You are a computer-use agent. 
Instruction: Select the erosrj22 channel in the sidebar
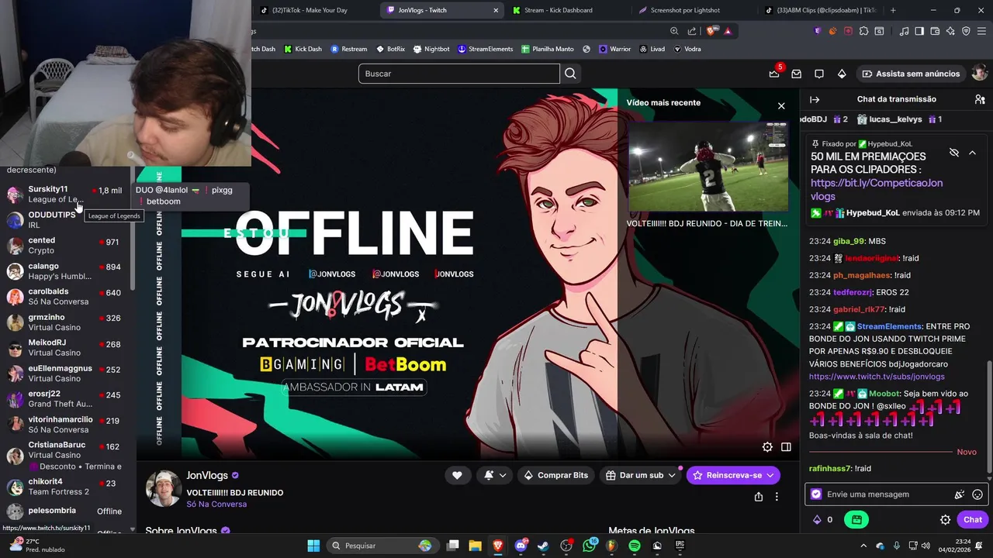point(66,398)
